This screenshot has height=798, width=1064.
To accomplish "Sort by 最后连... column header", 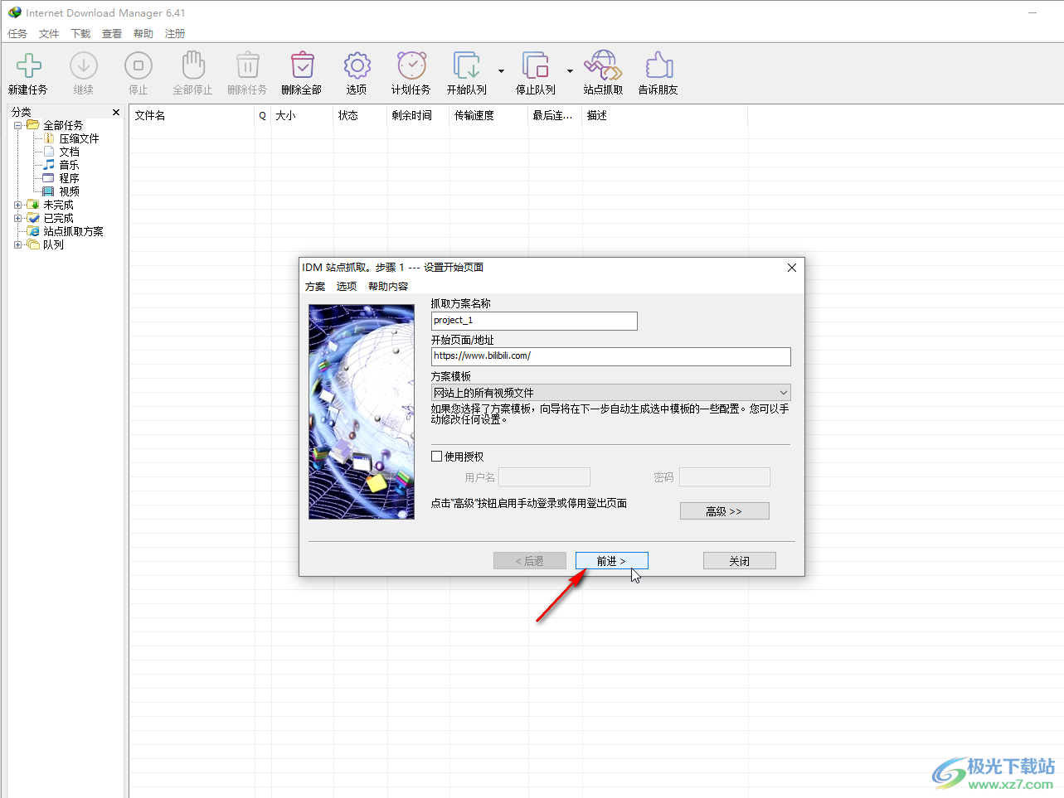I will click(556, 116).
